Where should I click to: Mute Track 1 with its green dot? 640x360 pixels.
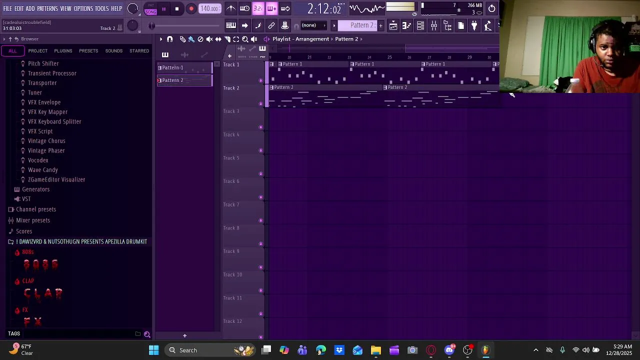[260, 80]
